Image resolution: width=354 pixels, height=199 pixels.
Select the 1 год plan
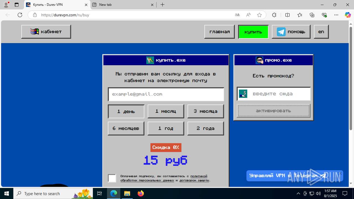[x=166, y=128]
